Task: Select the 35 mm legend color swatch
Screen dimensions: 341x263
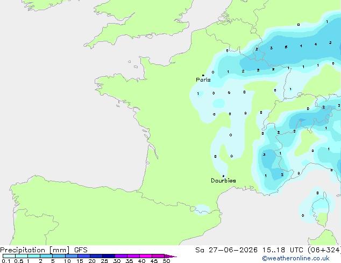Action: pyautogui.click(x=133, y=256)
